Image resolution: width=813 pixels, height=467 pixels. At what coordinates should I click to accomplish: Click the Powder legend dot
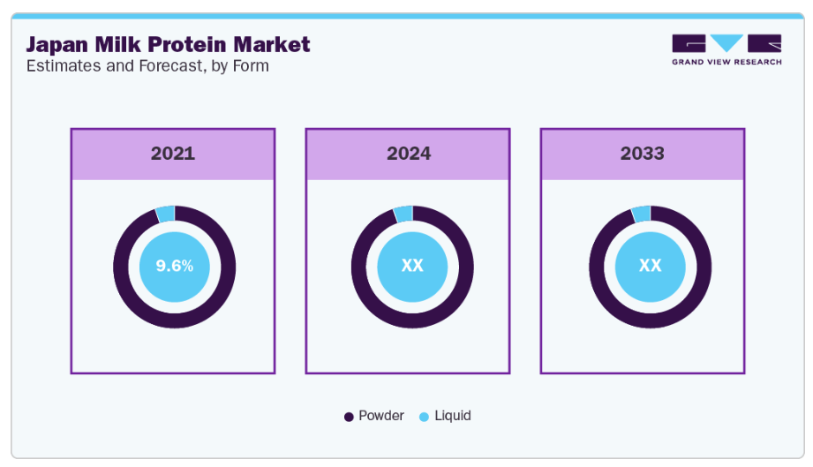(349, 416)
